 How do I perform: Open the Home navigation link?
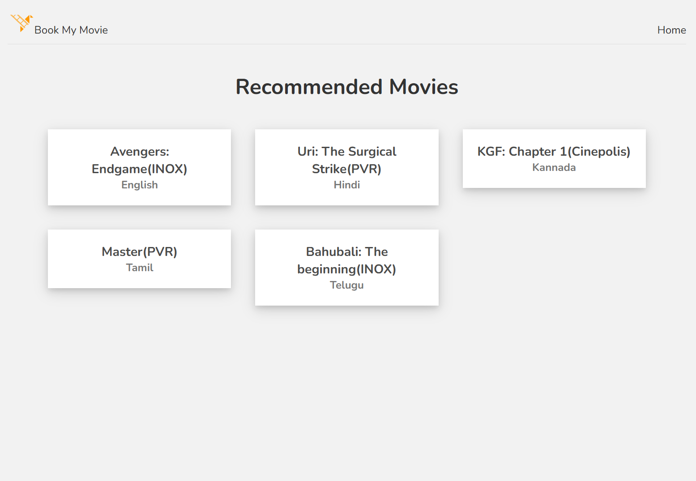tap(671, 30)
